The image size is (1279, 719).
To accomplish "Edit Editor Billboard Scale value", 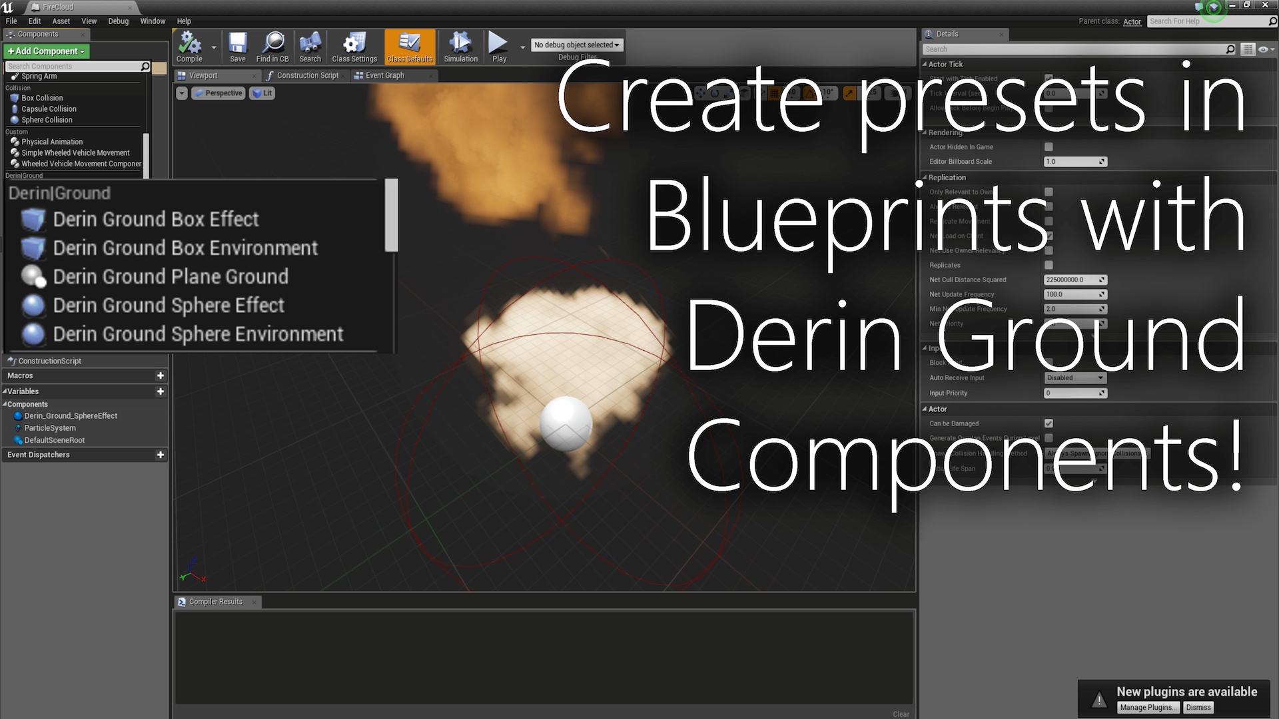I will [x=1075, y=162].
